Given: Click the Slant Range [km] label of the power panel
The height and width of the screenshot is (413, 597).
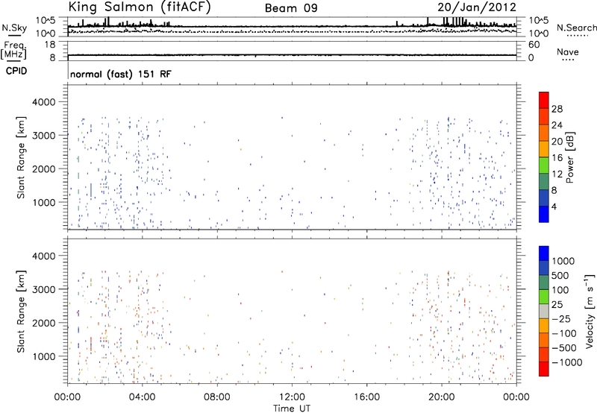Looking at the screenshot, I should (21, 157).
